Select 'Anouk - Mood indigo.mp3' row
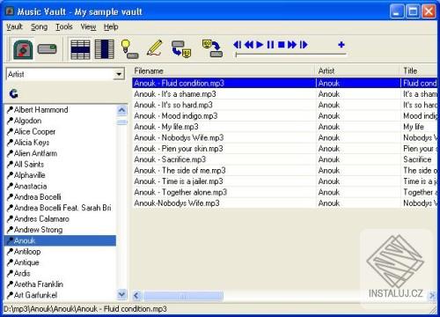 284,116
